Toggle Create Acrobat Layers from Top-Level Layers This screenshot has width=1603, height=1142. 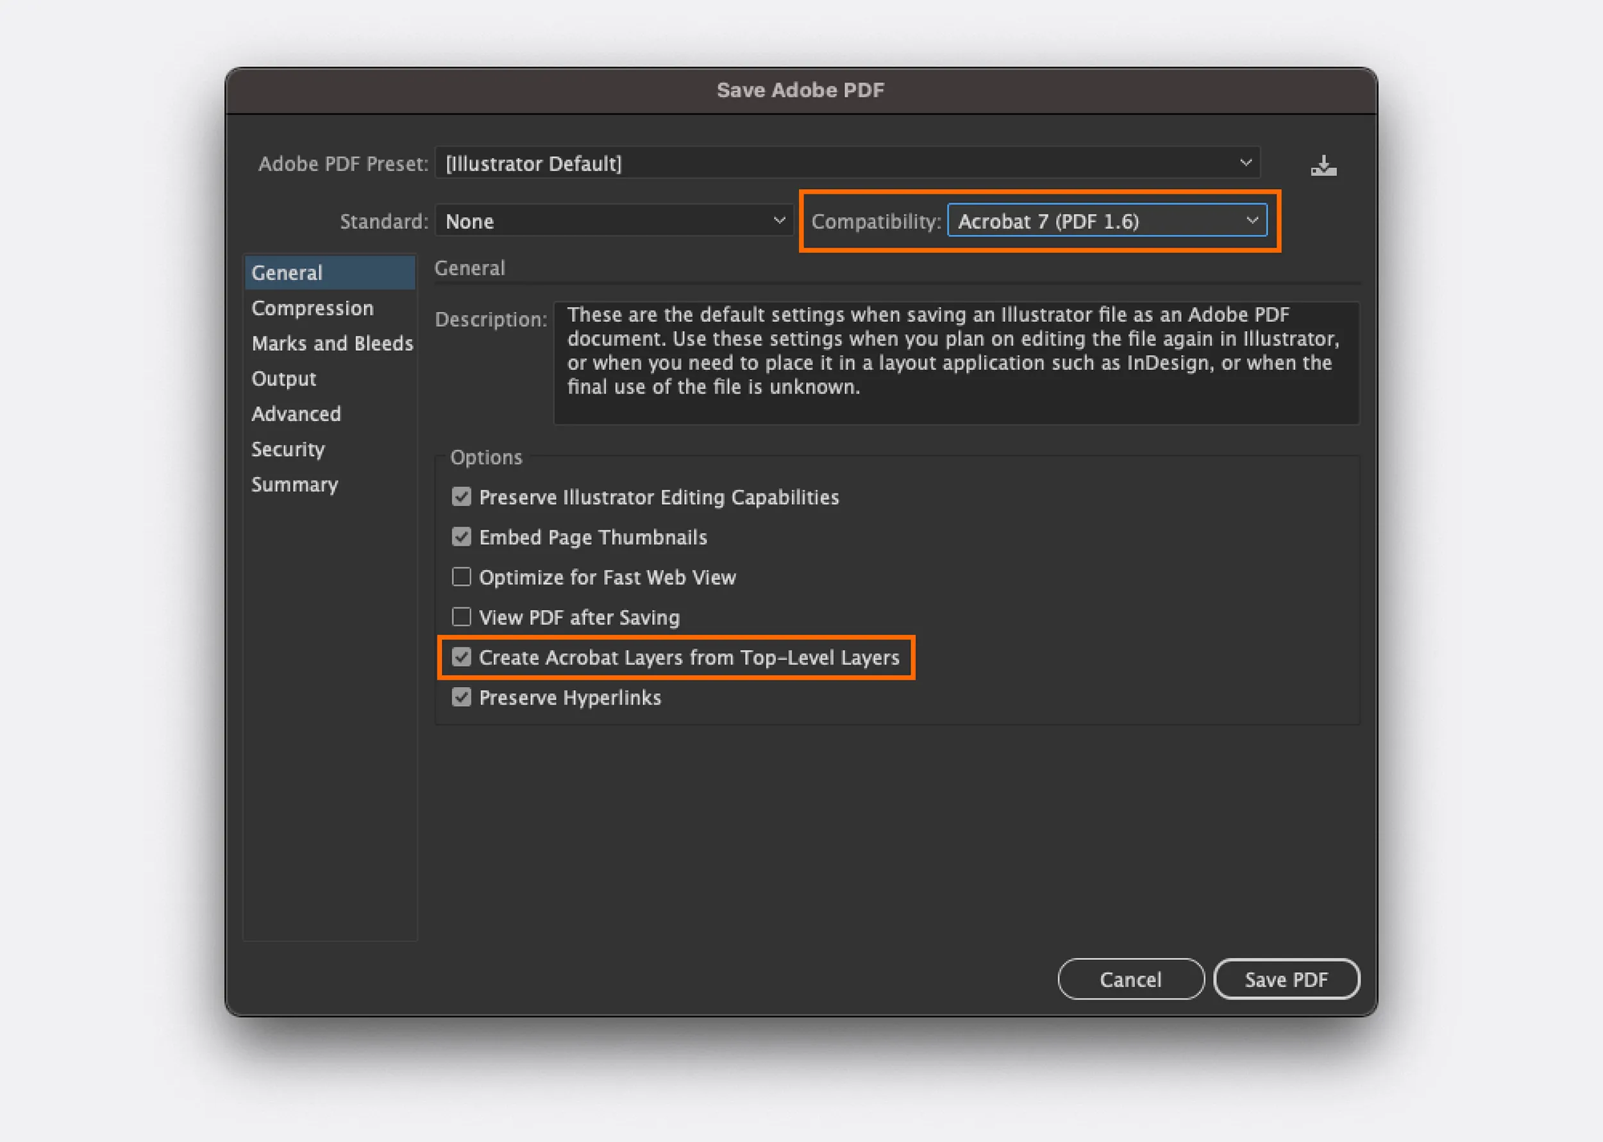pos(461,657)
